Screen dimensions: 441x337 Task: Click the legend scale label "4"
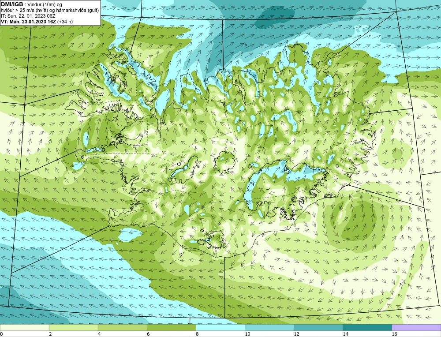pyautogui.click(x=99, y=334)
